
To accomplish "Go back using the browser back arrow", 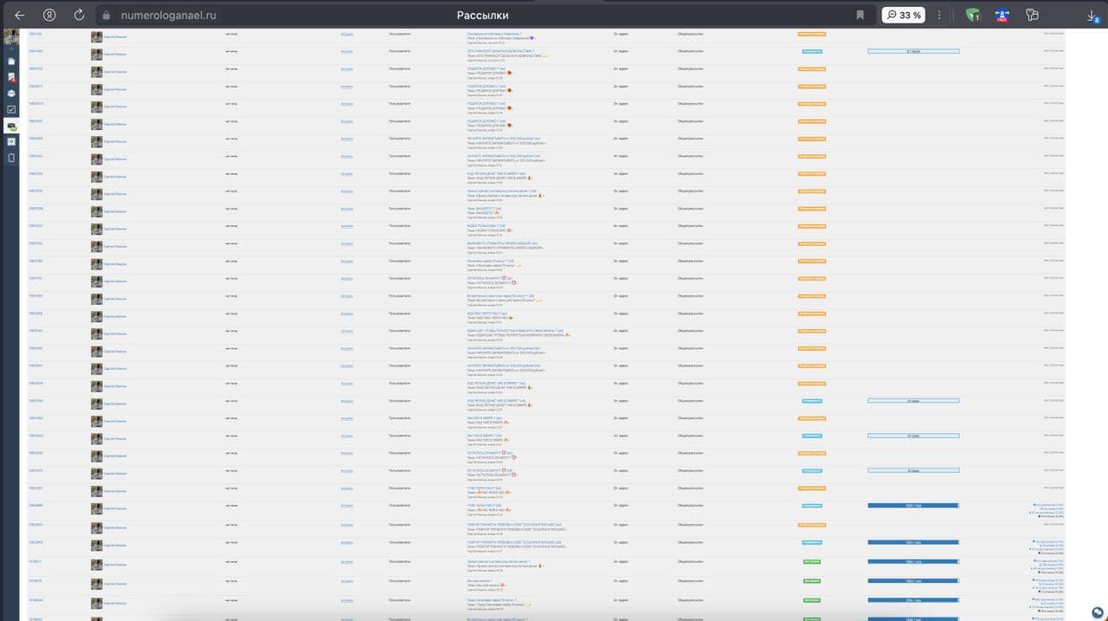I will tap(19, 15).
